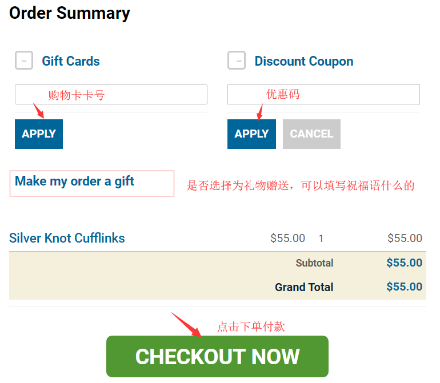440x383 pixels.
Task: Click the cufflinks unit price
Action: [287, 239]
